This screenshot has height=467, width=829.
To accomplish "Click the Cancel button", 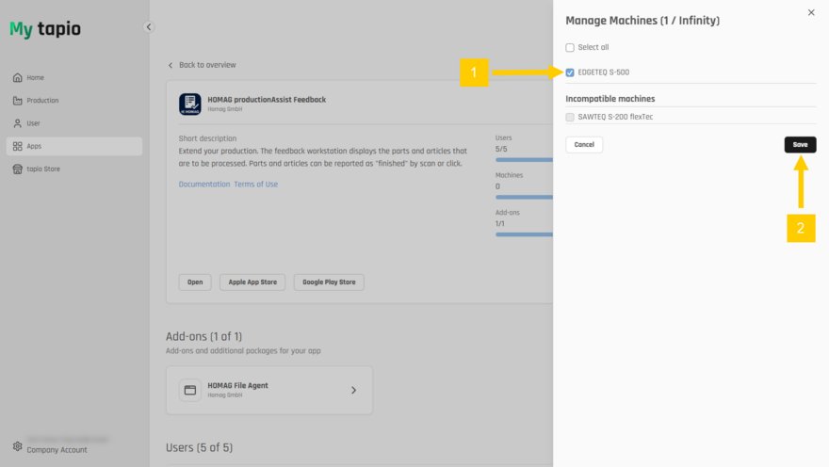I will 584,145.
